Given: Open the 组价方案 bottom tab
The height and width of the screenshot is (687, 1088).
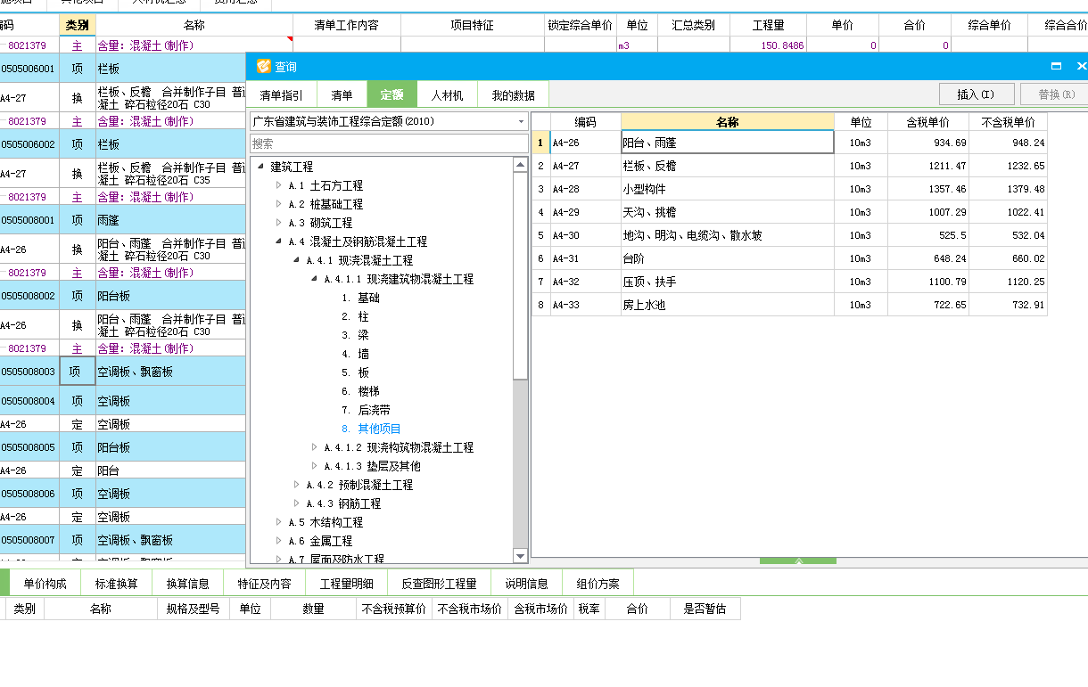Looking at the screenshot, I should click(x=598, y=584).
